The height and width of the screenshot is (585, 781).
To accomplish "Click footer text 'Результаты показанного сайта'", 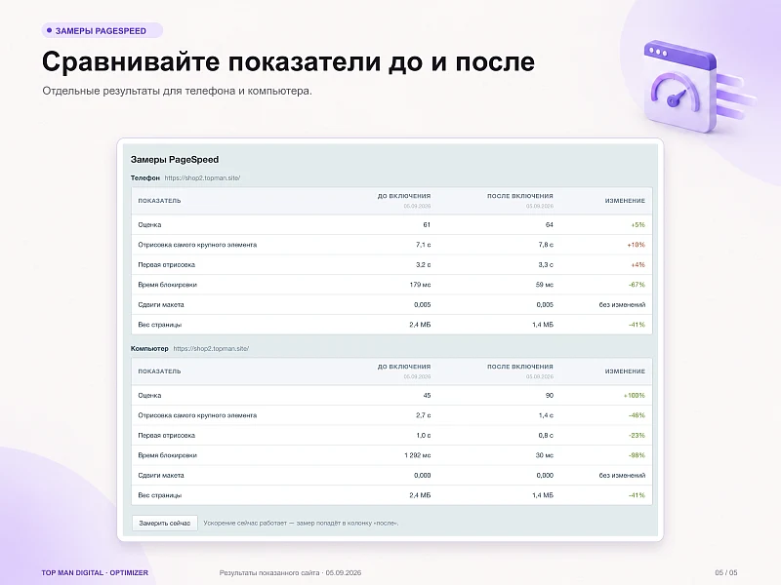I will pos(269,572).
